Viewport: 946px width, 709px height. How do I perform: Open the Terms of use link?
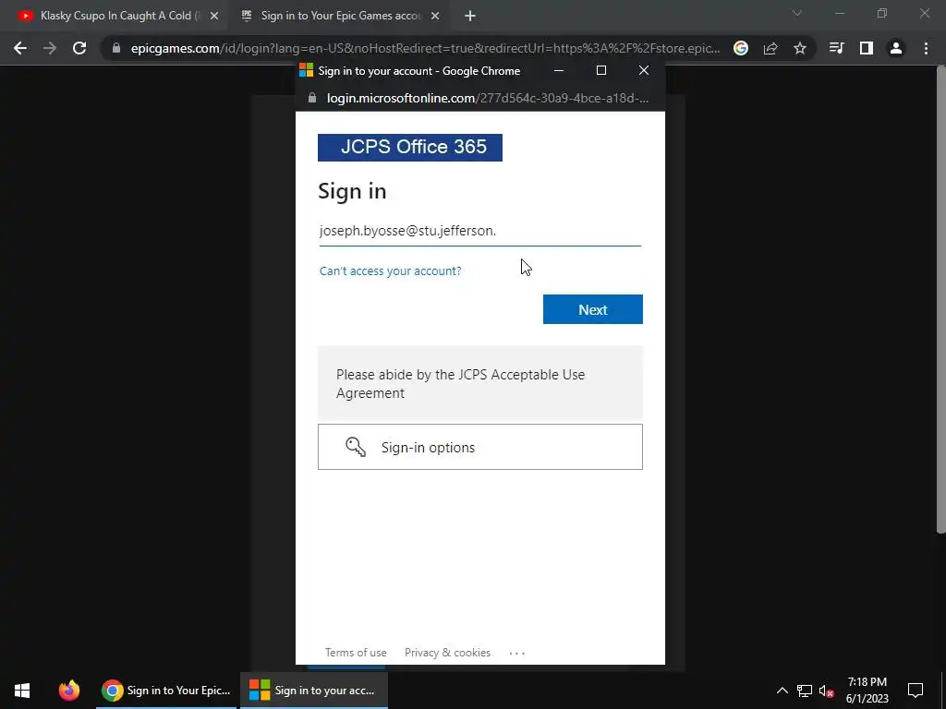click(356, 653)
